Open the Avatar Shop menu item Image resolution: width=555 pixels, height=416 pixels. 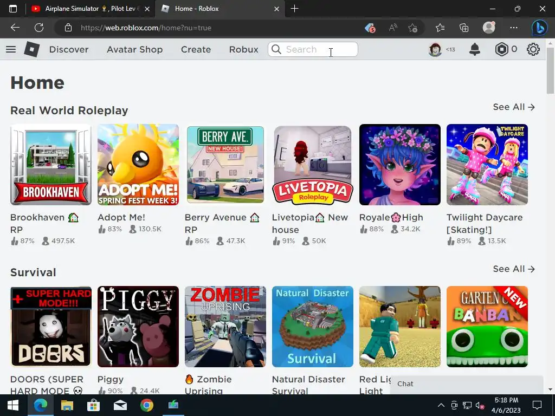(x=135, y=49)
